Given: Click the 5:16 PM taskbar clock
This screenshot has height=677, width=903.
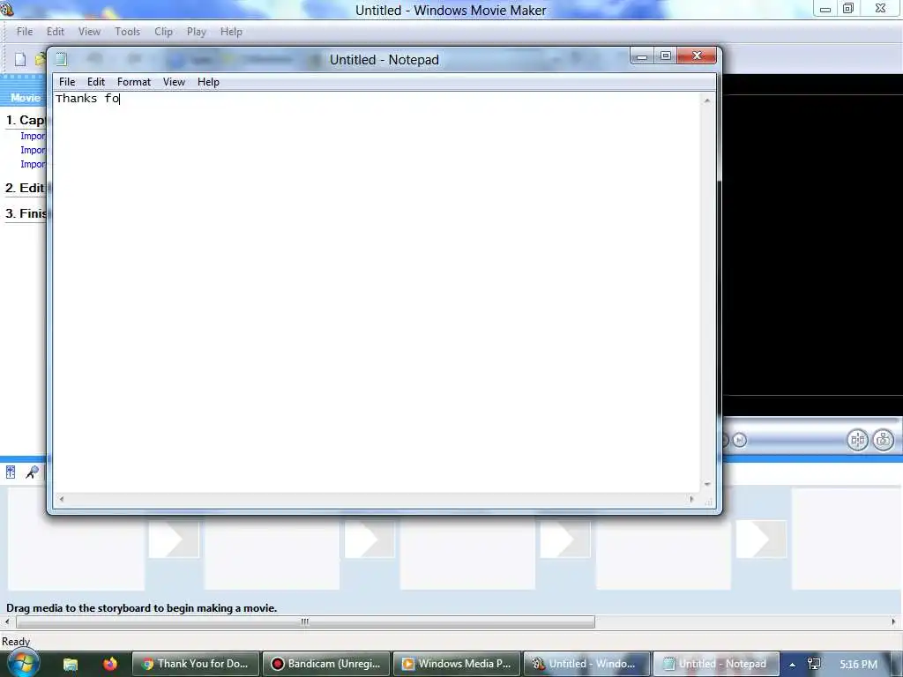Looking at the screenshot, I should point(858,665).
